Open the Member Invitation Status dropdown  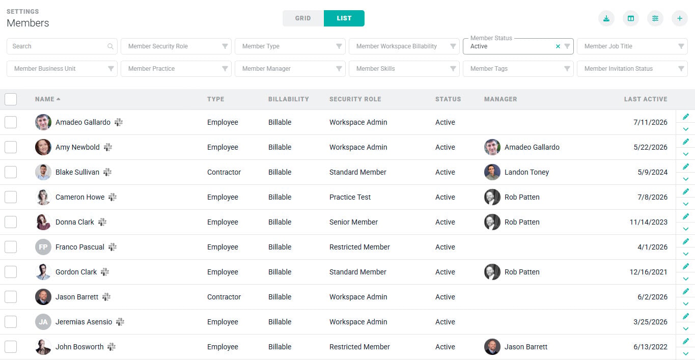[632, 69]
